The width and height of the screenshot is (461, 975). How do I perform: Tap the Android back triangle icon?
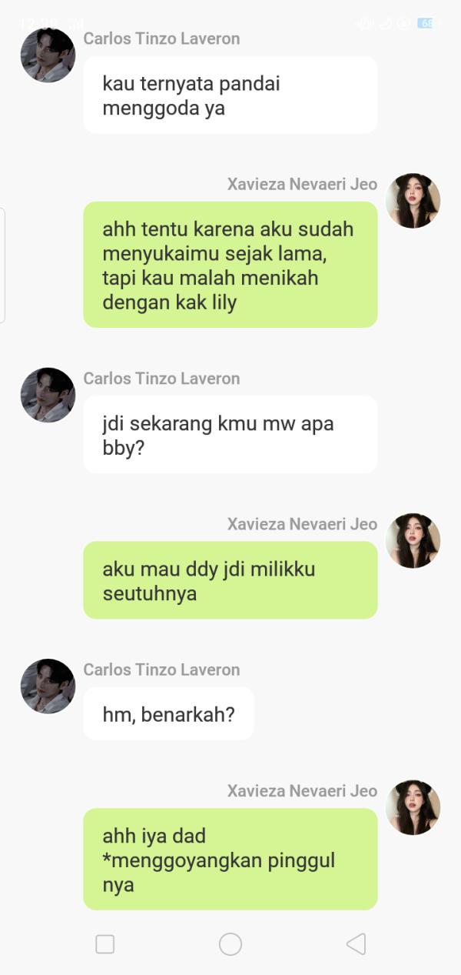356,944
